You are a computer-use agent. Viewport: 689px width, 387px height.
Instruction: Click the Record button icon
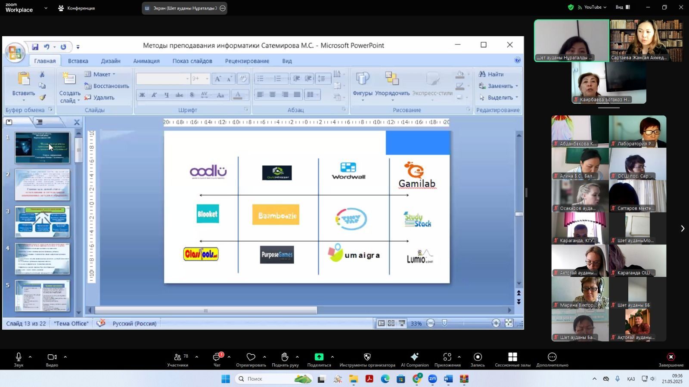tap(478, 357)
